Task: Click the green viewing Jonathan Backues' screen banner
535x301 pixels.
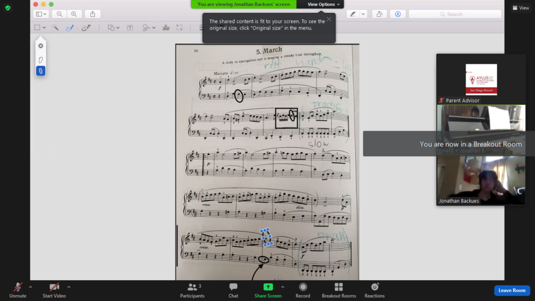Action: 243,4
